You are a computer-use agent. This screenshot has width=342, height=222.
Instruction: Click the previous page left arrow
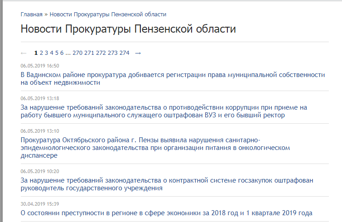pyautogui.click(x=24, y=53)
